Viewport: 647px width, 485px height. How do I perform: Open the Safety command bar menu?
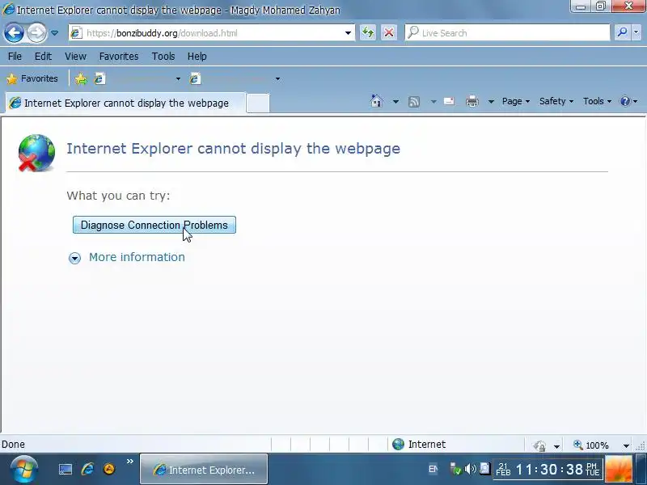(556, 102)
